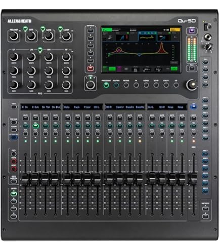Toggle the COMP In green button
The height and width of the screenshot is (251, 220).
tap(60, 28)
